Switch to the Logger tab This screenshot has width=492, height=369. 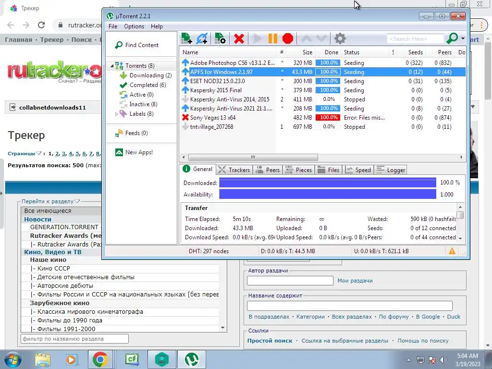(x=391, y=170)
